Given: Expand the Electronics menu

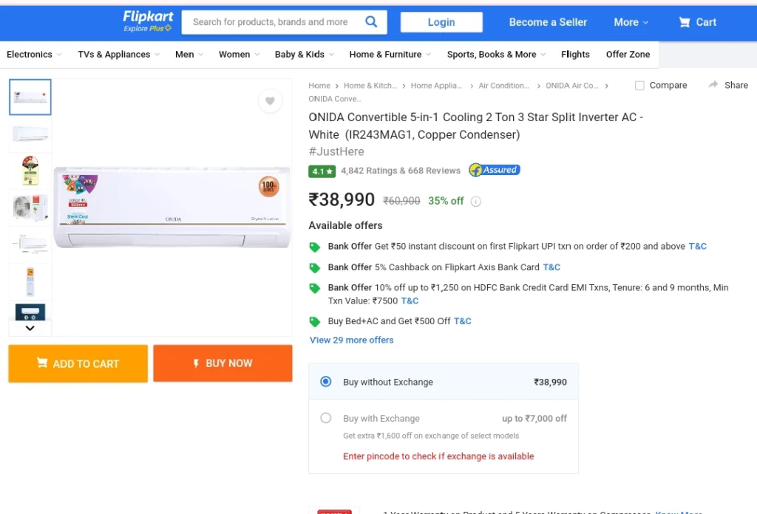Looking at the screenshot, I should [x=34, y=55].
